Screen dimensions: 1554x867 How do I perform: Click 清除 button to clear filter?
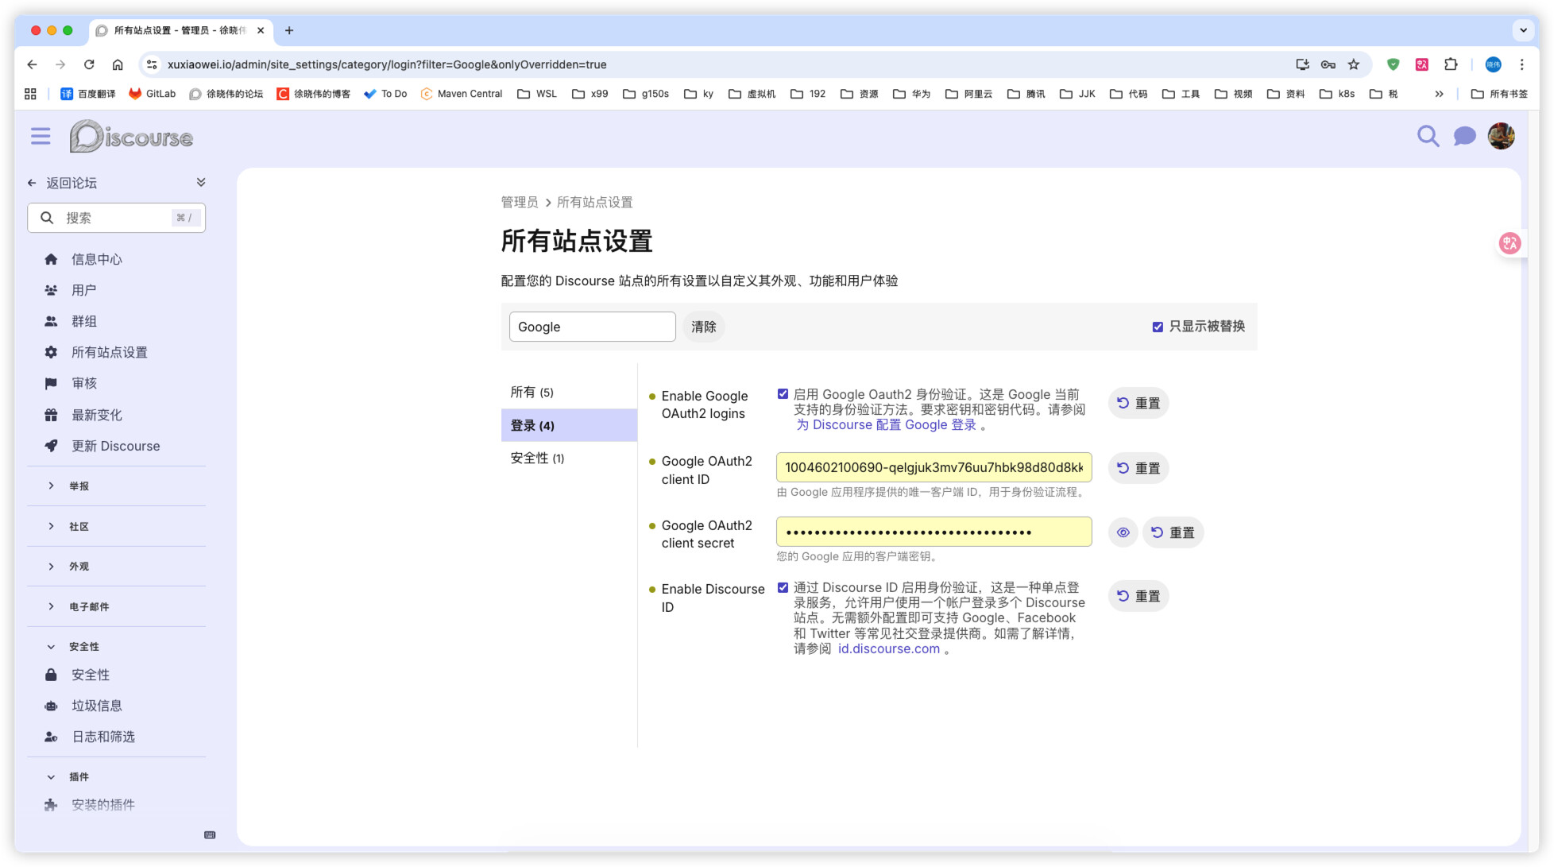pyautogui.click(x=703, y=327)
